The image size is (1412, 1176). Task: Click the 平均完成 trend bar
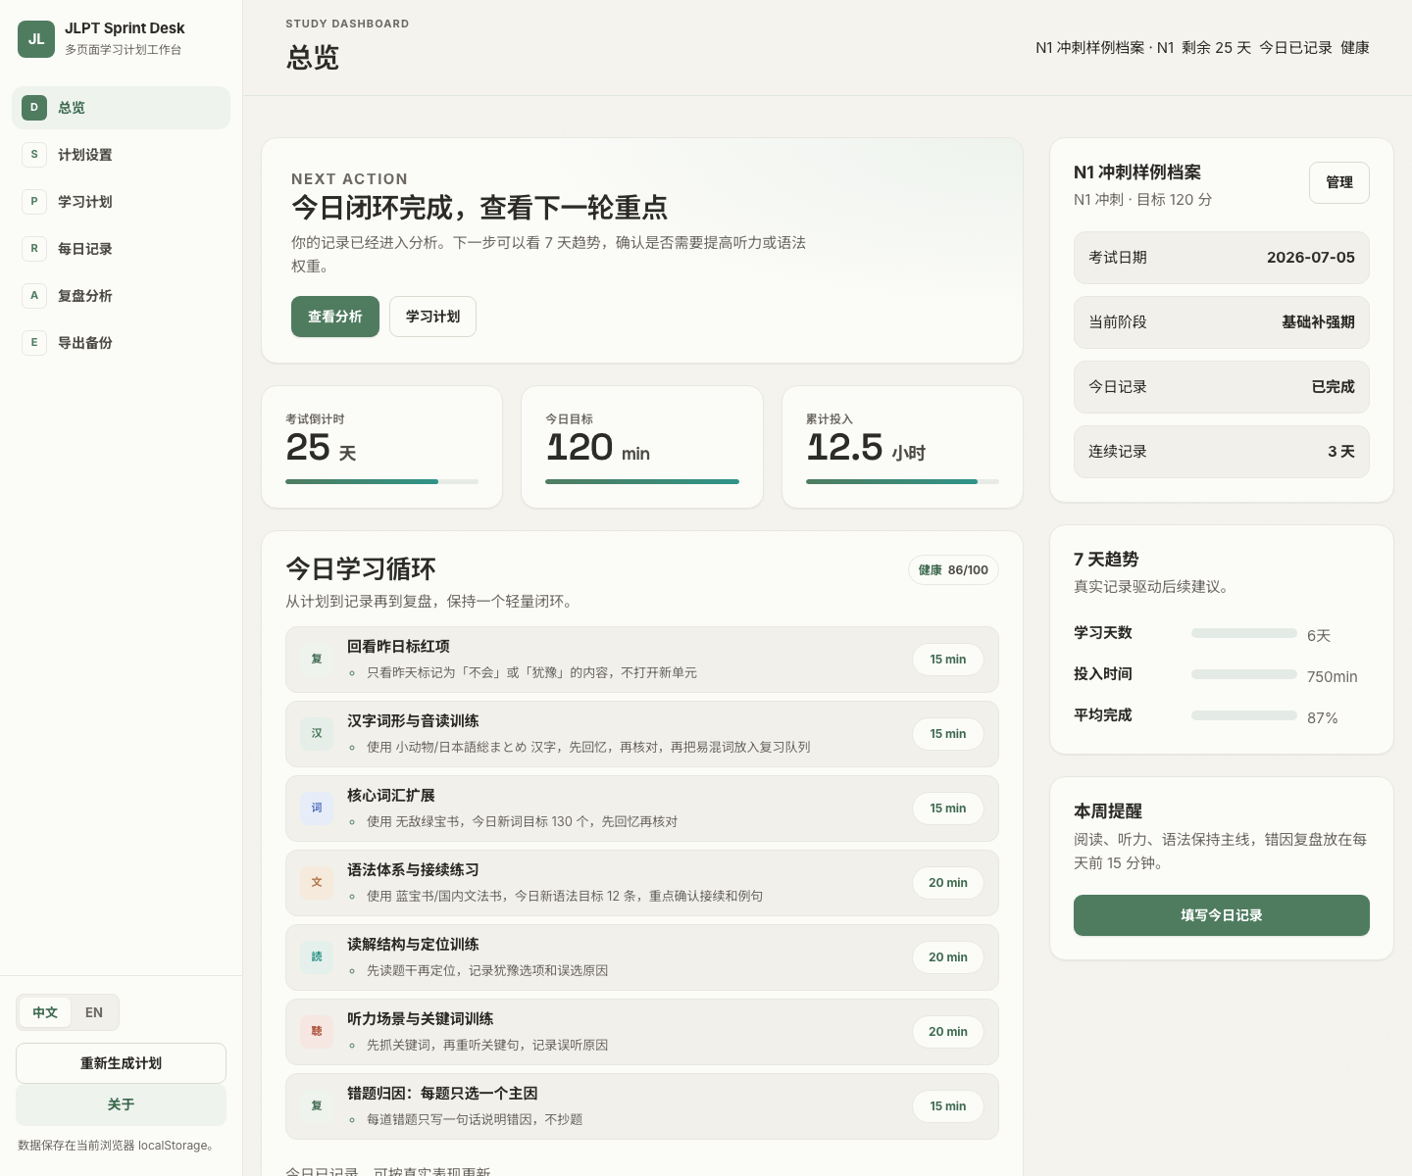point(1244,715)
